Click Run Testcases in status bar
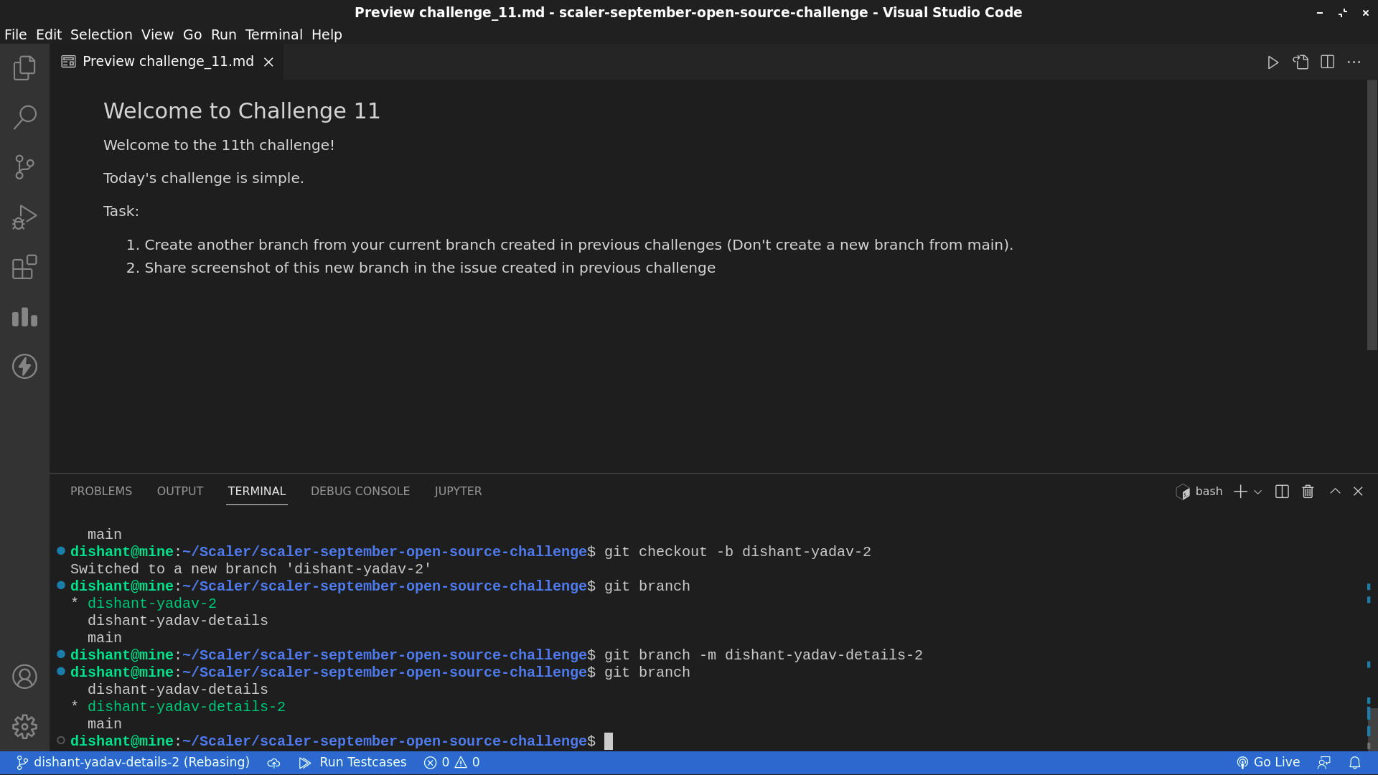This screenshot has width=1378, height=775. point(352,763)
